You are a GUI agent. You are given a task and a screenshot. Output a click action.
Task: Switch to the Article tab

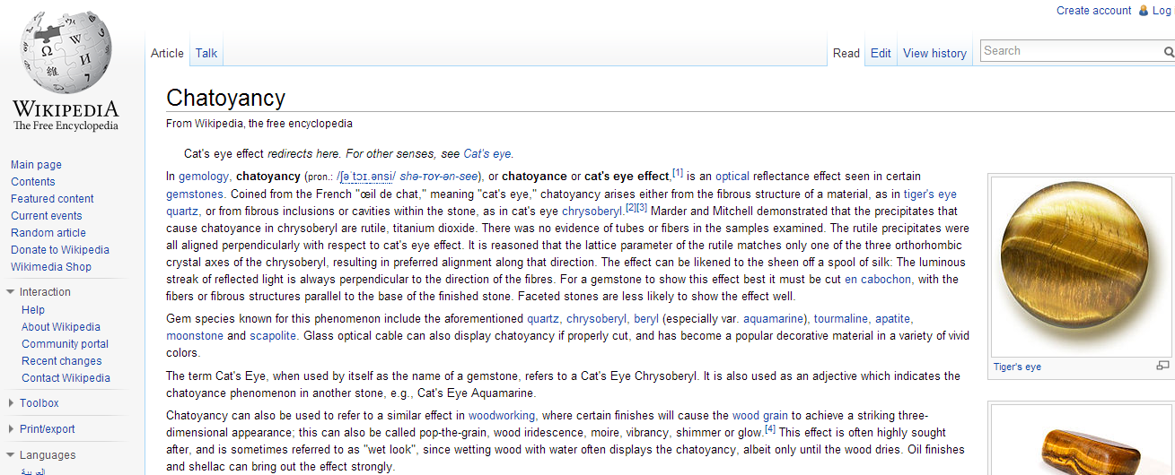pyautogui.click(x=167, y=53)
